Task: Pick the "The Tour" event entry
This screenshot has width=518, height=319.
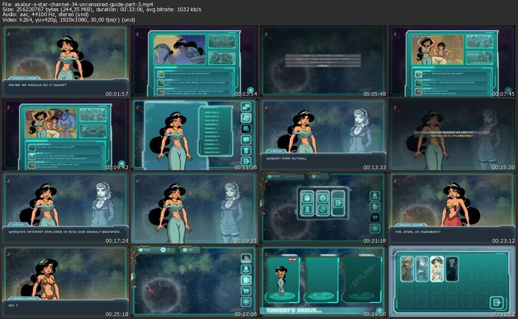Action: click(323, 55)
